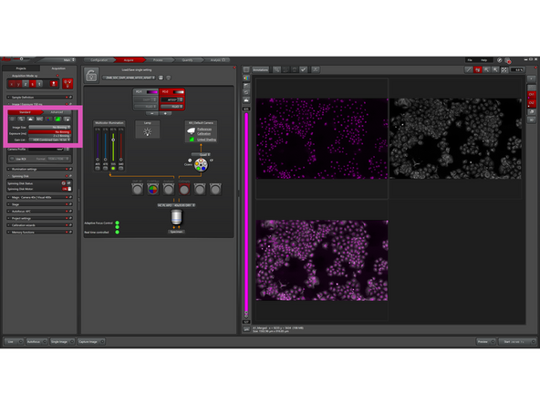Click the camera icon in Default Camera box
The image size is (540, 405).
tap(192, 130)
